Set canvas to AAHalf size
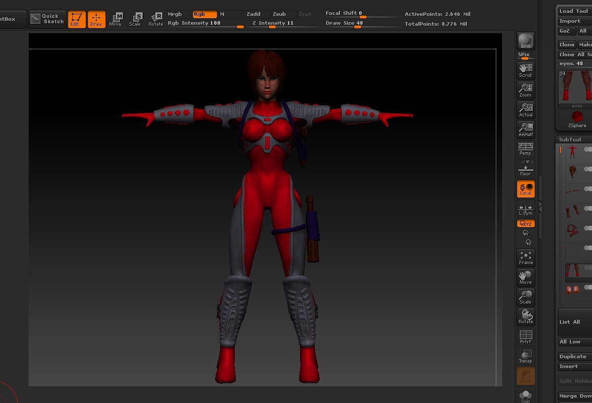Viewport: 592px width, 403px height. (x=525, y=130)
